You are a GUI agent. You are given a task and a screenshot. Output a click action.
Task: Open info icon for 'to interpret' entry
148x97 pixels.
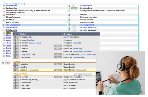click(14, 43)
